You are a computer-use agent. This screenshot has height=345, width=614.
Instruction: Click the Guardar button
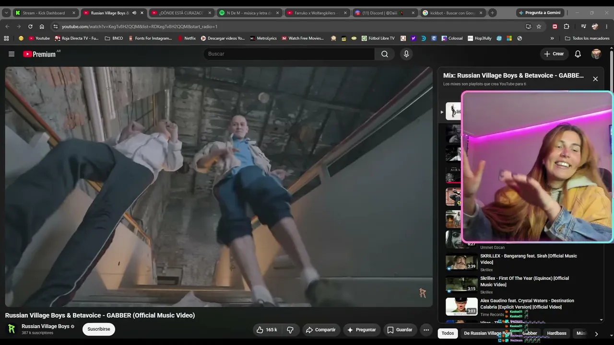(x=400, y=330)
